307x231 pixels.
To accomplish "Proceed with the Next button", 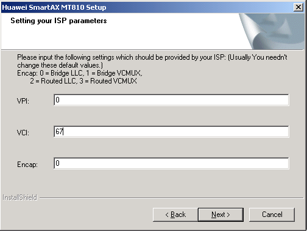I will (x=221, y=215).
